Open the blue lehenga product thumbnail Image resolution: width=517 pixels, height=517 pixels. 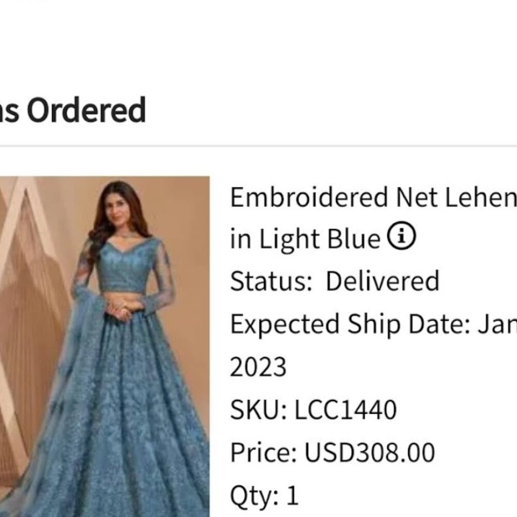tap(104, 346)
